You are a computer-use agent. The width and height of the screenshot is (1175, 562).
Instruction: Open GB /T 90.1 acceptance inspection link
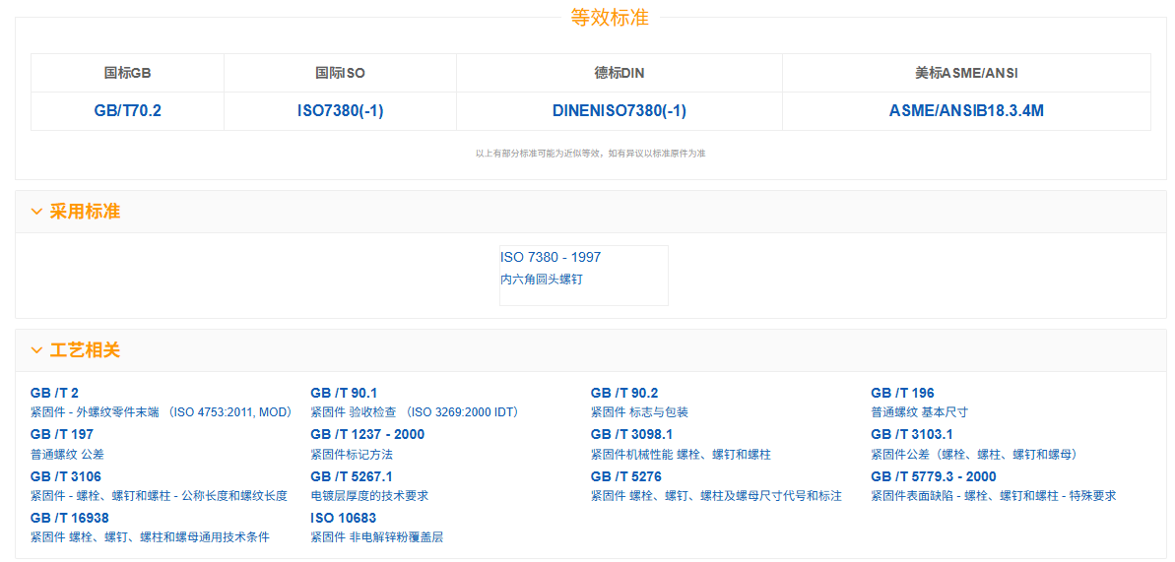coord(344,393)
